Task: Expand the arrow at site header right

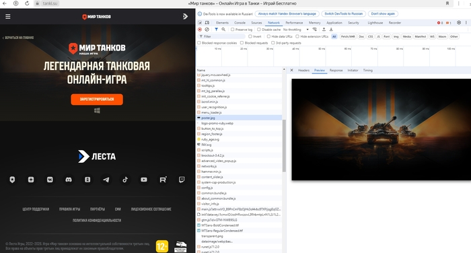Action: 185,17
